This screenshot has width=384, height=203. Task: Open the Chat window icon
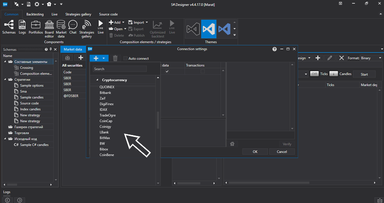[73, 24]
